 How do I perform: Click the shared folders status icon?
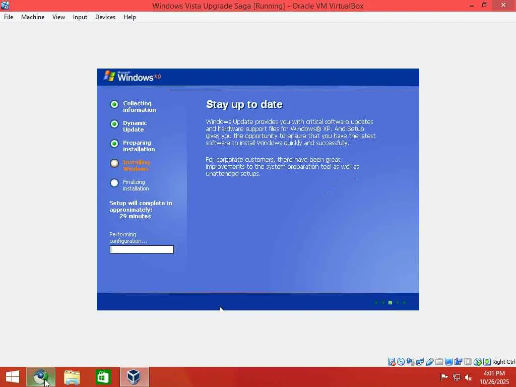pos(439,362)
